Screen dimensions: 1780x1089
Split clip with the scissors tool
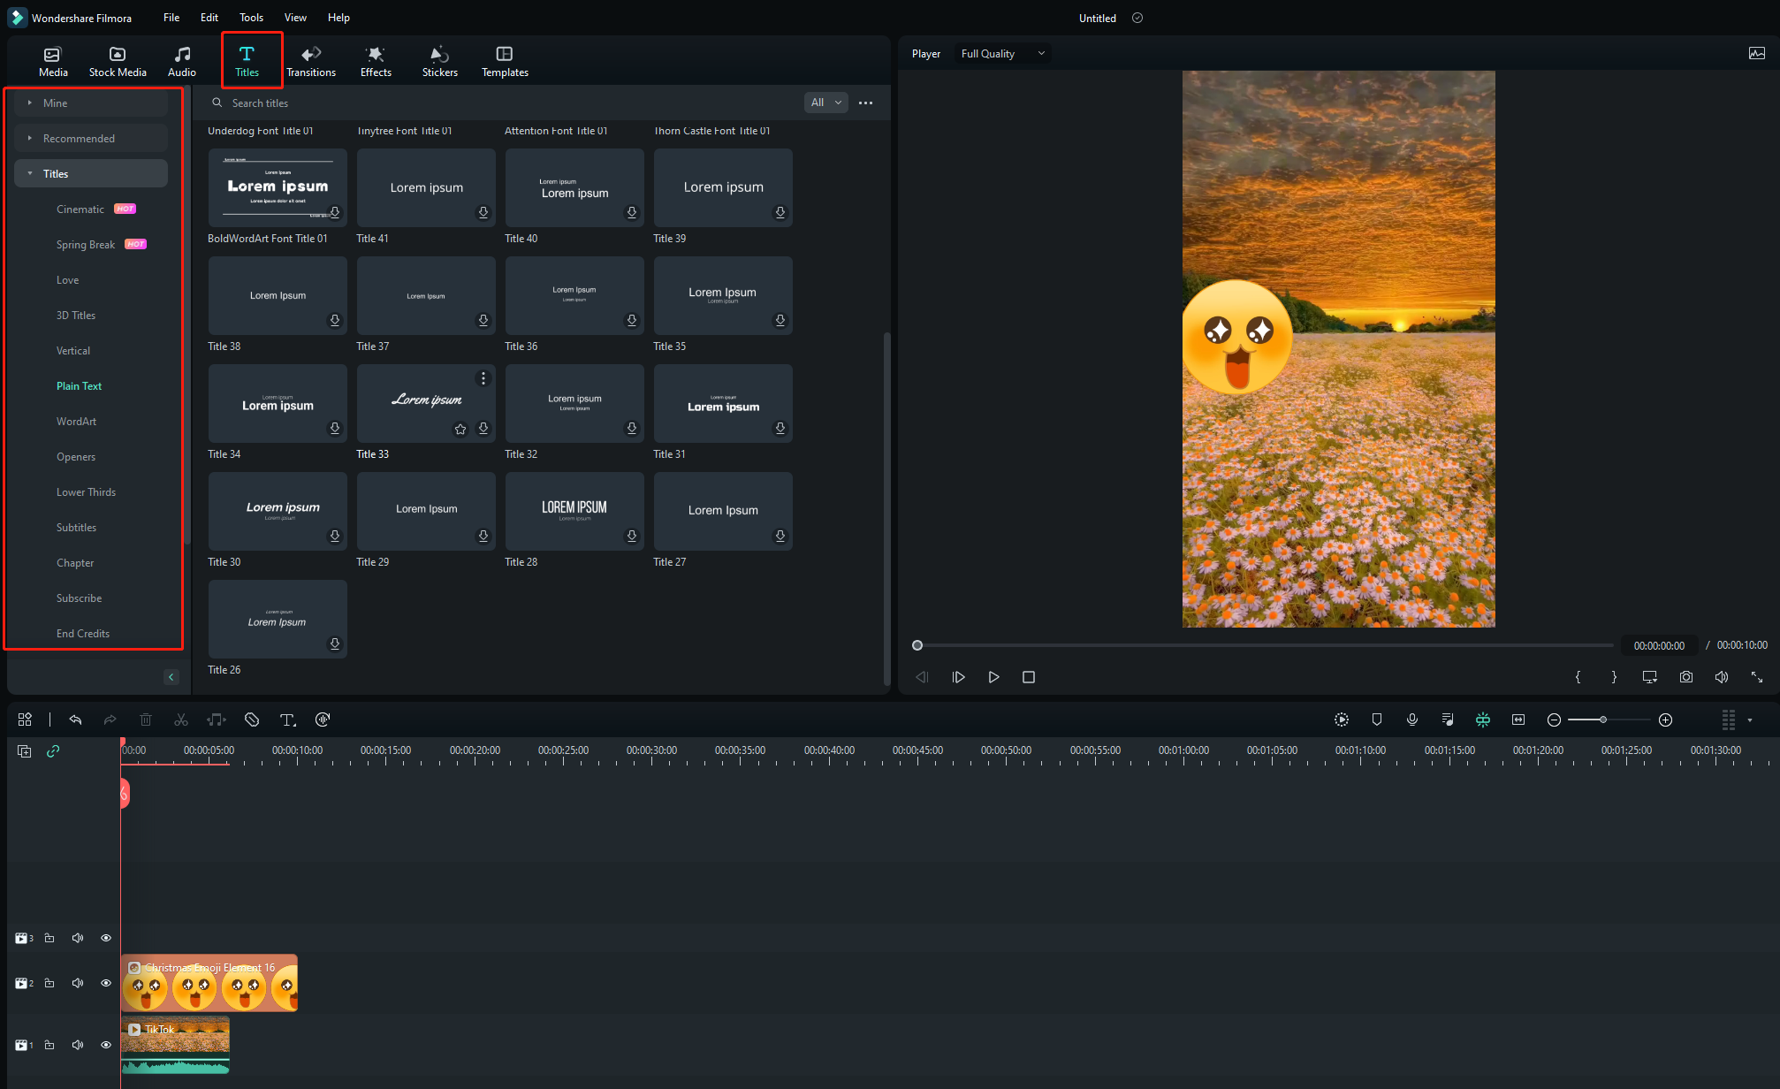pyautogui.click(x=181, y=720)
